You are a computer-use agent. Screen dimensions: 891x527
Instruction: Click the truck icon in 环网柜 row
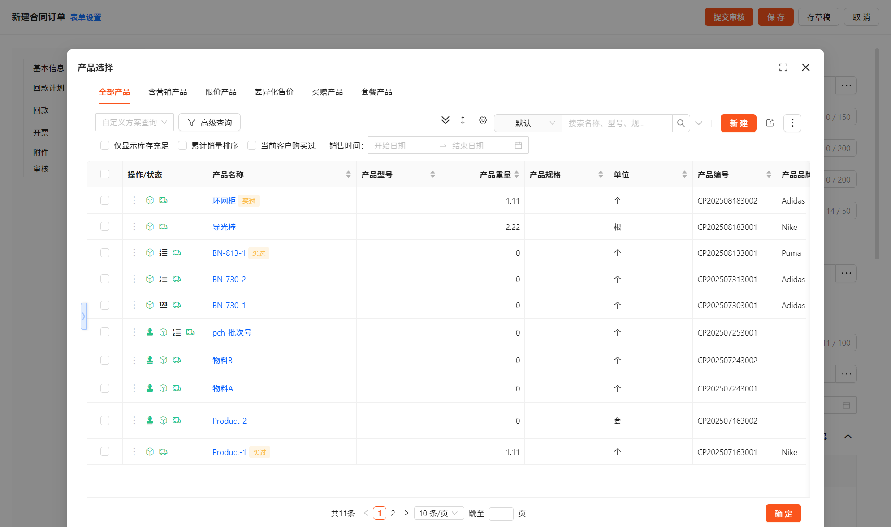163,200
